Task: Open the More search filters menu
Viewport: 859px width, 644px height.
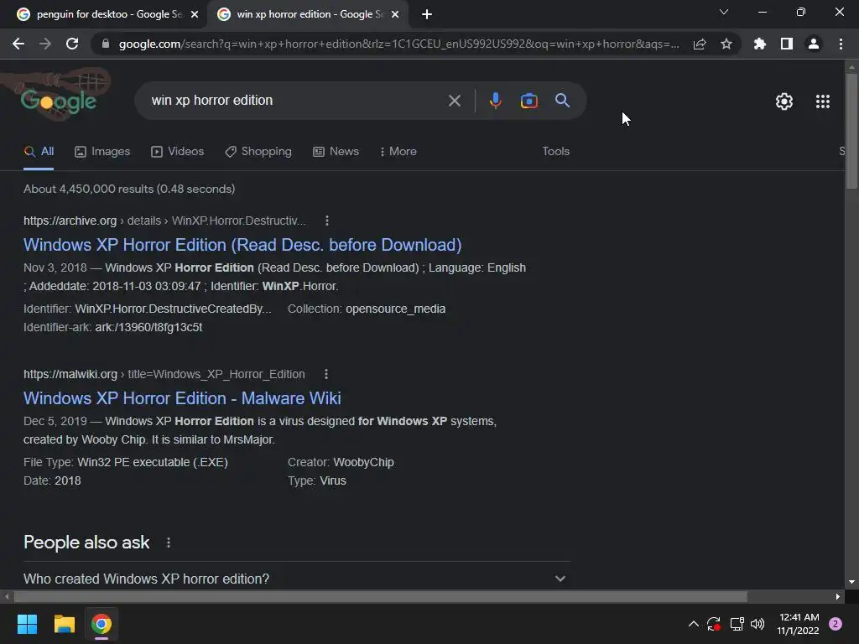Action: click(x=398, y=152)
